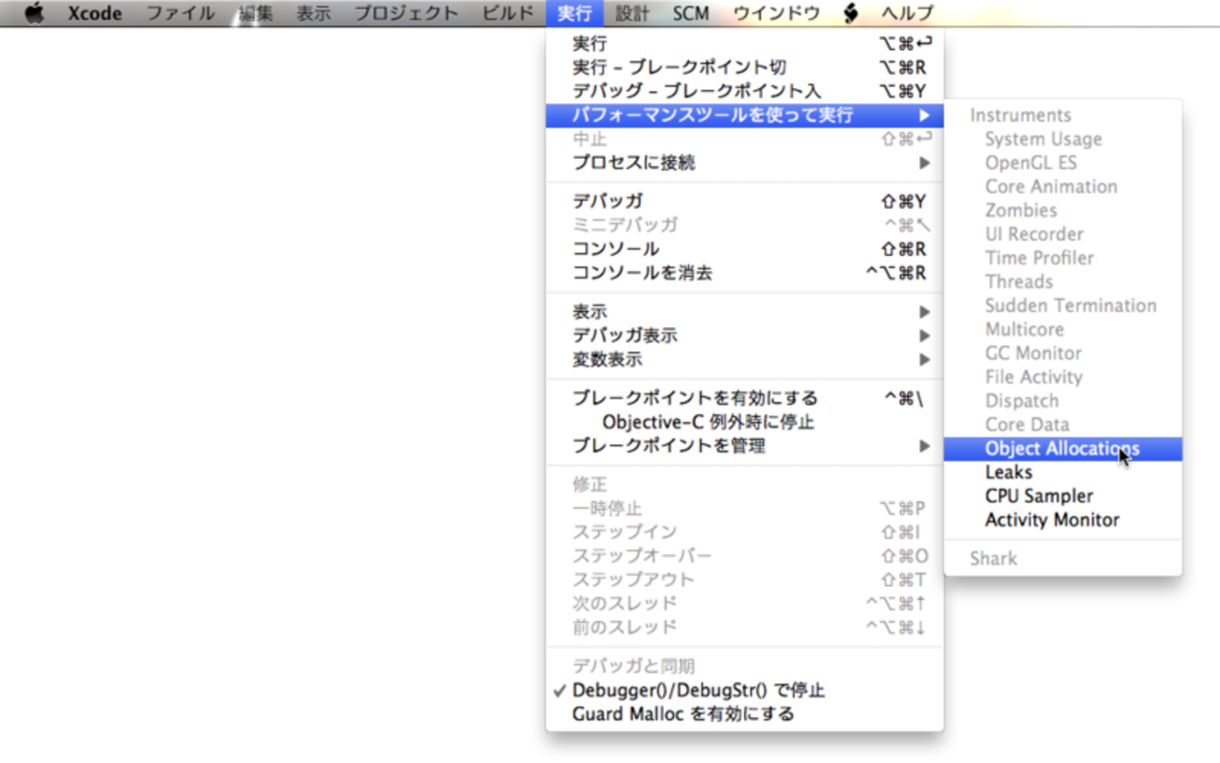
Task: Open the 表示 menu in the menu bar
Action: 313,13
